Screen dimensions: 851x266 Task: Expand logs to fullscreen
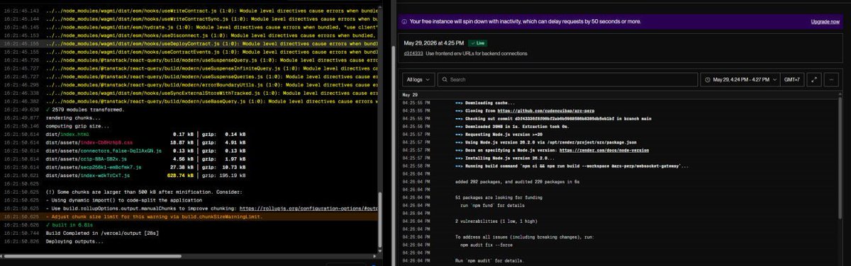coord(814,80)
